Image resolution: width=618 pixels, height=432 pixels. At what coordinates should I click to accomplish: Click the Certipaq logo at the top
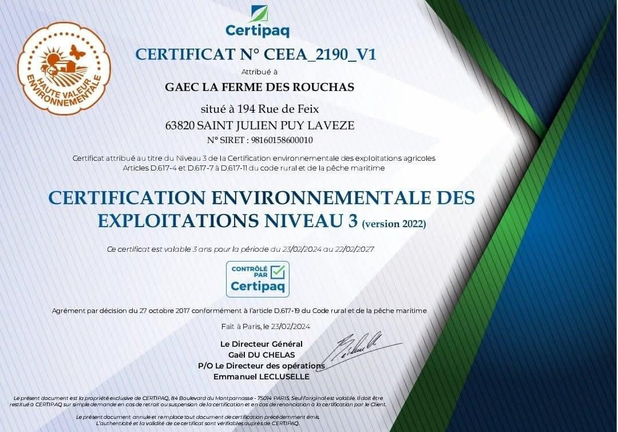[257, 21]
